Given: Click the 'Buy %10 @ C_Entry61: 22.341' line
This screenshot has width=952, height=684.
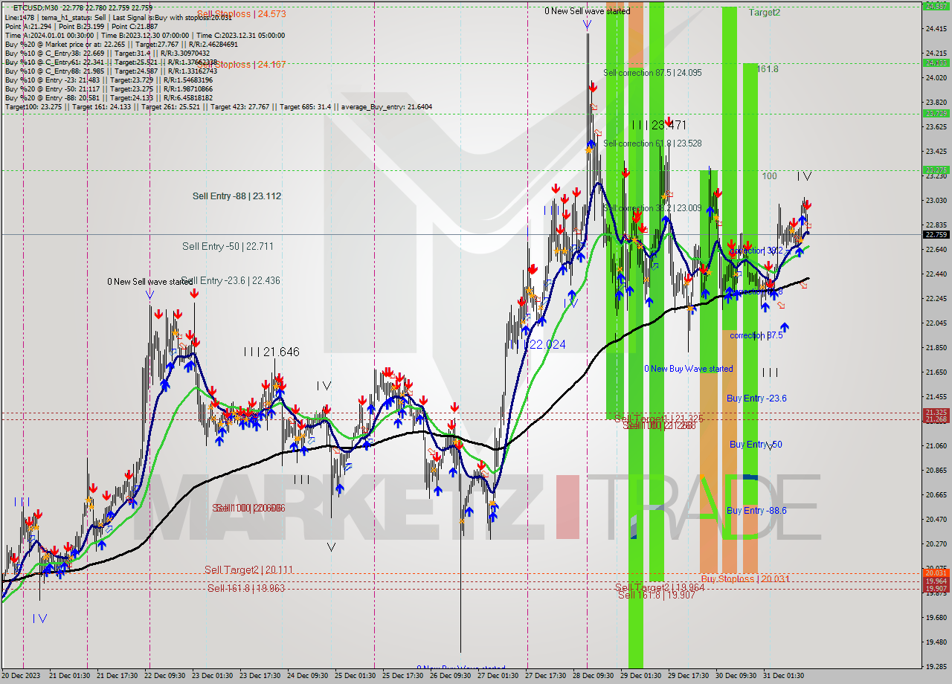Looking at the screenshot, I should coord(110,62).
